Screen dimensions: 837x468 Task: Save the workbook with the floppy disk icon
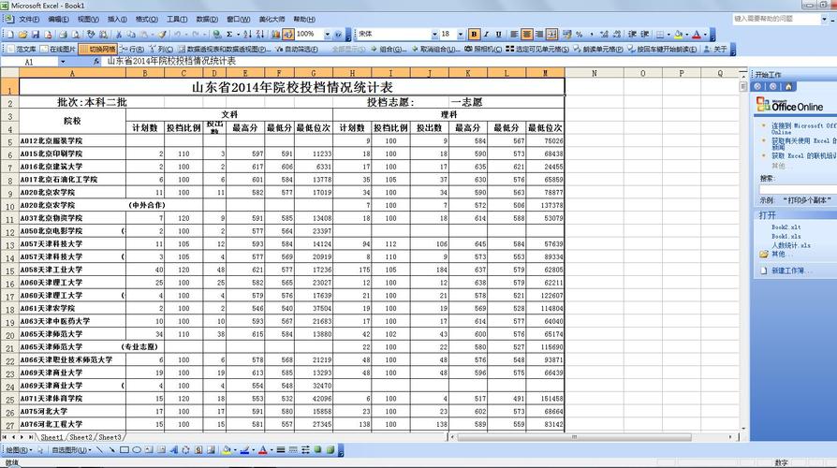point(36,34)
